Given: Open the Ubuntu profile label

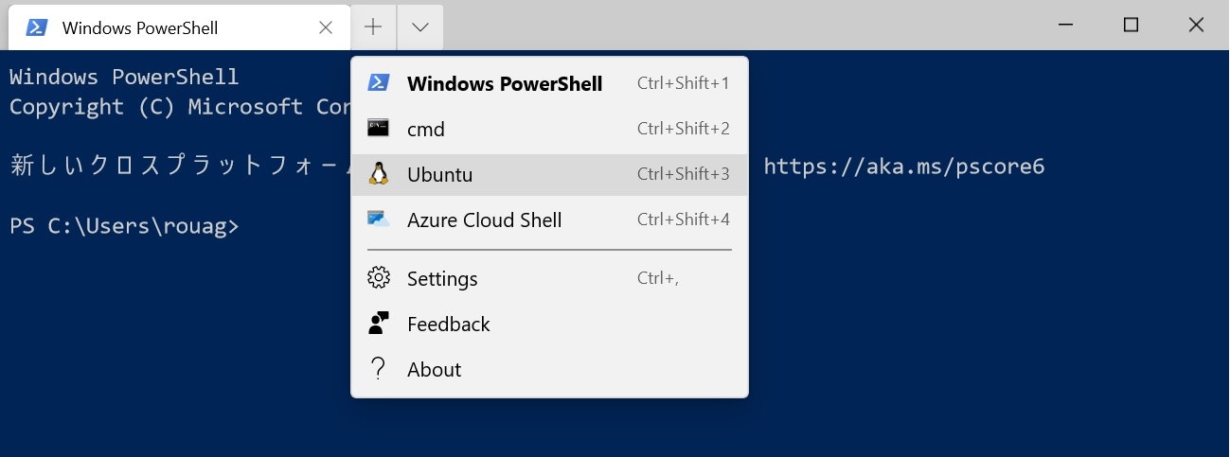Looking at the screenshot, I should [439, 175].
